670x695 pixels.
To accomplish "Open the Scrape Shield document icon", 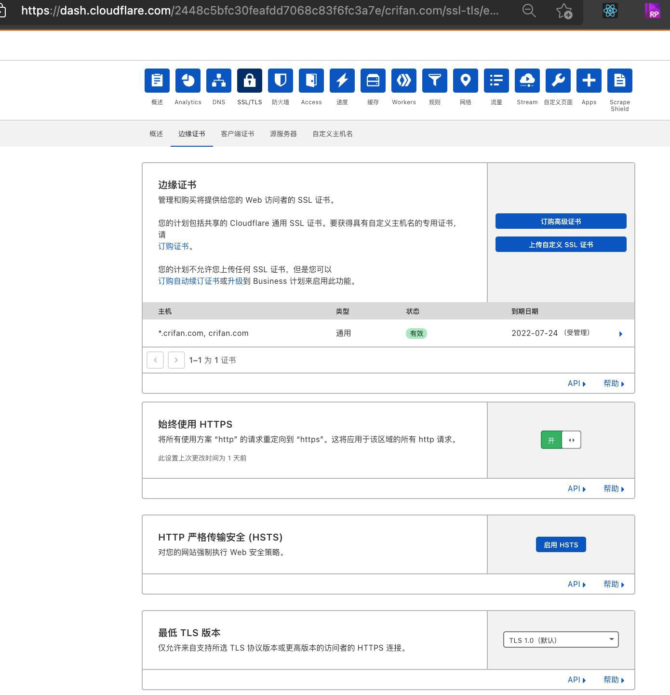I will [x=620, y=80].
